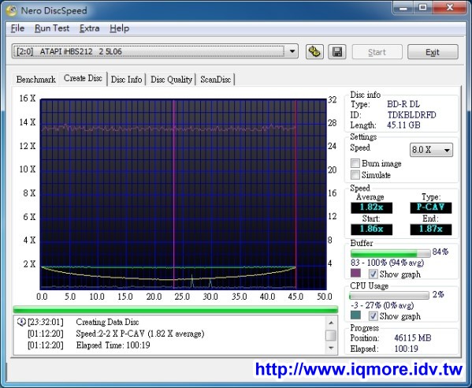Maximize the Nero DiscSpeed window
Viewport: 472px width, 388px height.
tap(422, 8)
